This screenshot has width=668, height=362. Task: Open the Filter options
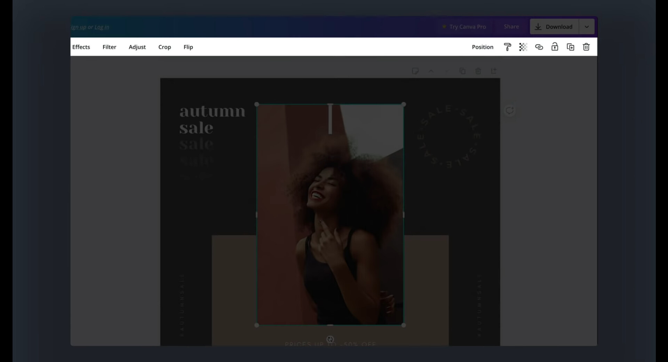point(109,47)
